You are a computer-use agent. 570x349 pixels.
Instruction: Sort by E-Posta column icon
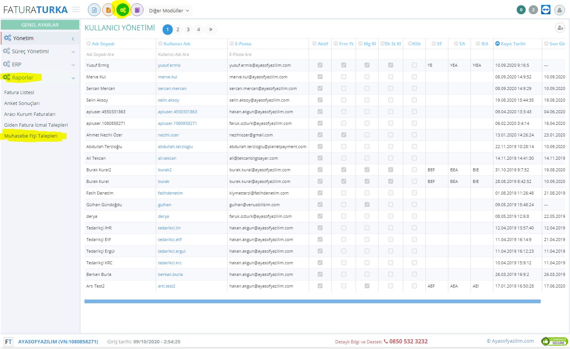tap(232, 44)
